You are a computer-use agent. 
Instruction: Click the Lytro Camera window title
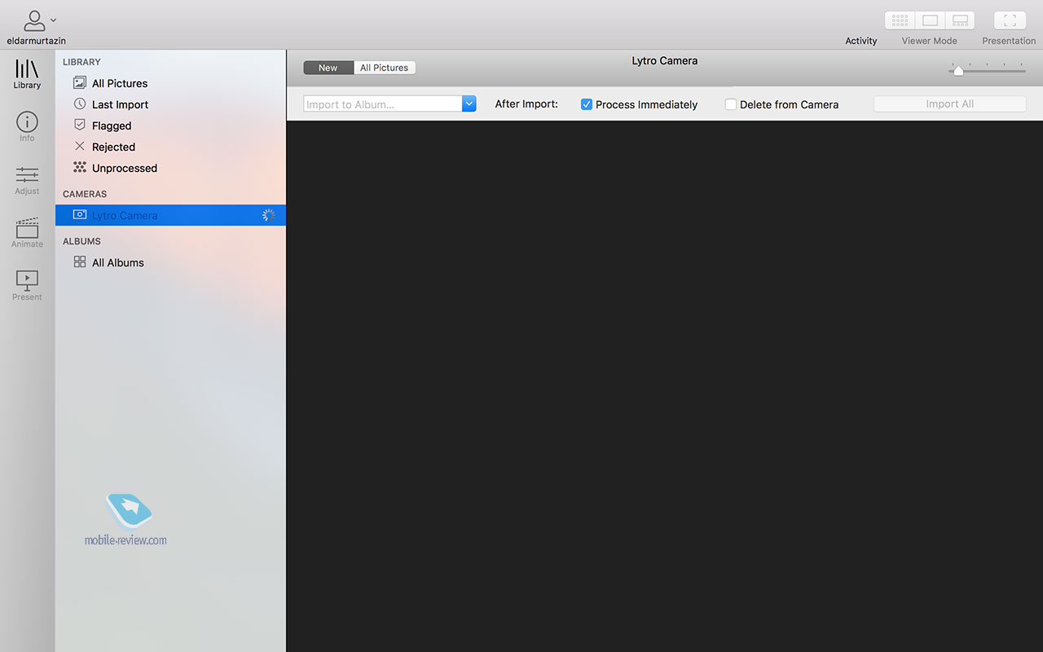[665, 60]
